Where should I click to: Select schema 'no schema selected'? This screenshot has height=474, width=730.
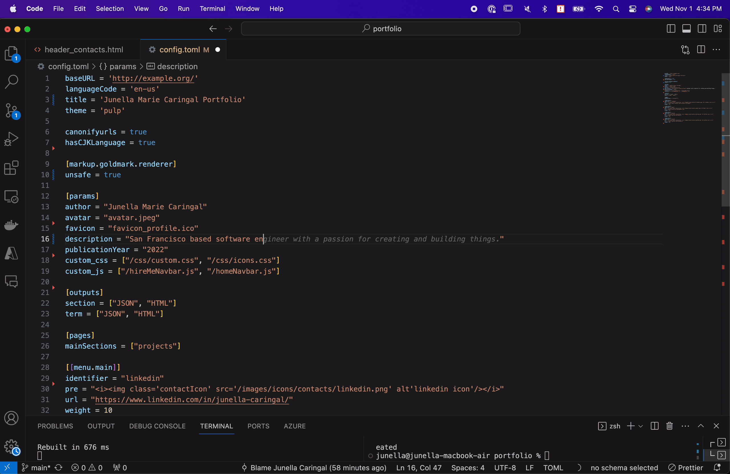pos(624,467)
